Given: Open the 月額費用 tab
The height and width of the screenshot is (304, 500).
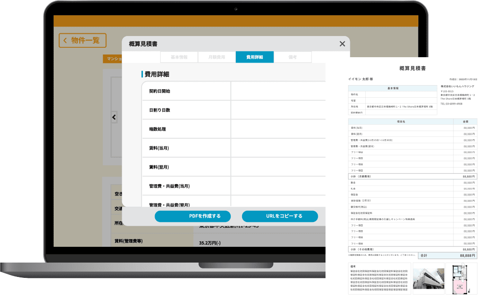Looking at the screenshot, I should 216,57.
